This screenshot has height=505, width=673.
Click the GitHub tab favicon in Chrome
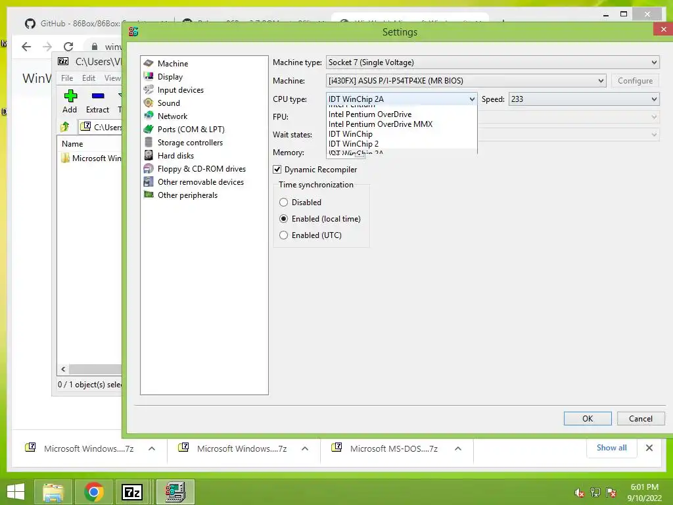(30, 23)
